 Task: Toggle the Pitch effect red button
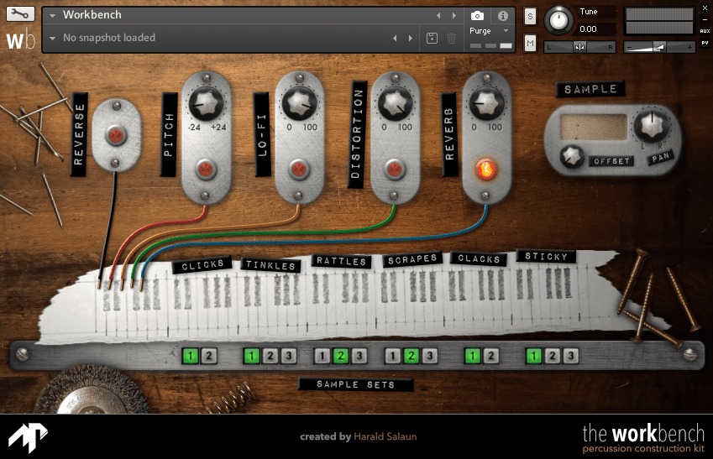click(x=206, y=169)
